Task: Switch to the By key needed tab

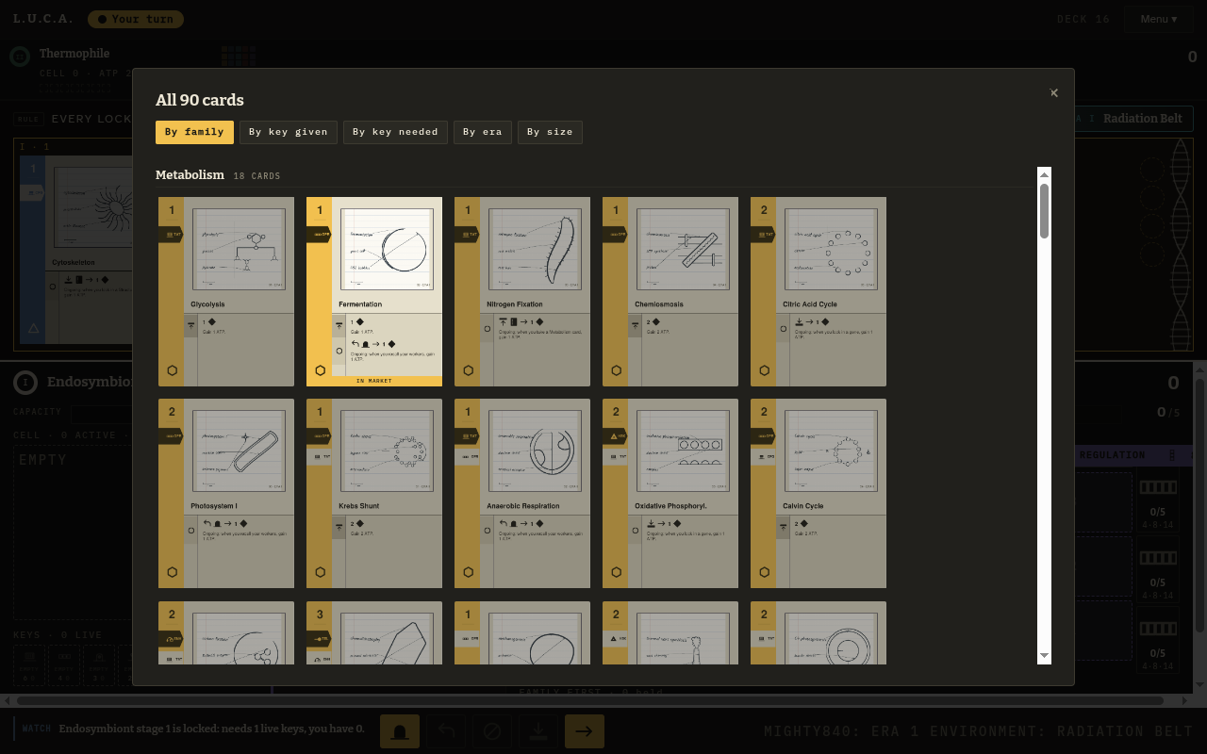Action: 395,132
